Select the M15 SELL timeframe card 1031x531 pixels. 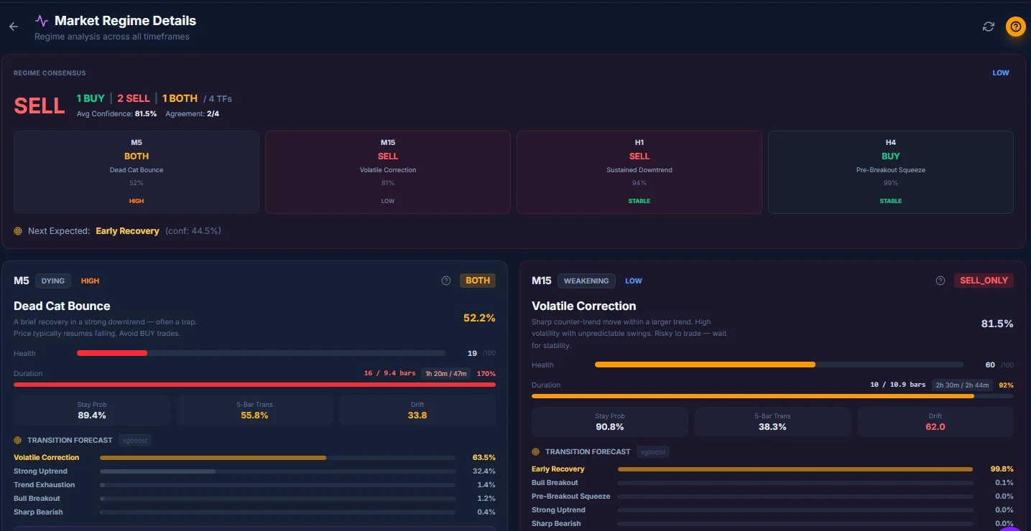(x=388, y=172)
